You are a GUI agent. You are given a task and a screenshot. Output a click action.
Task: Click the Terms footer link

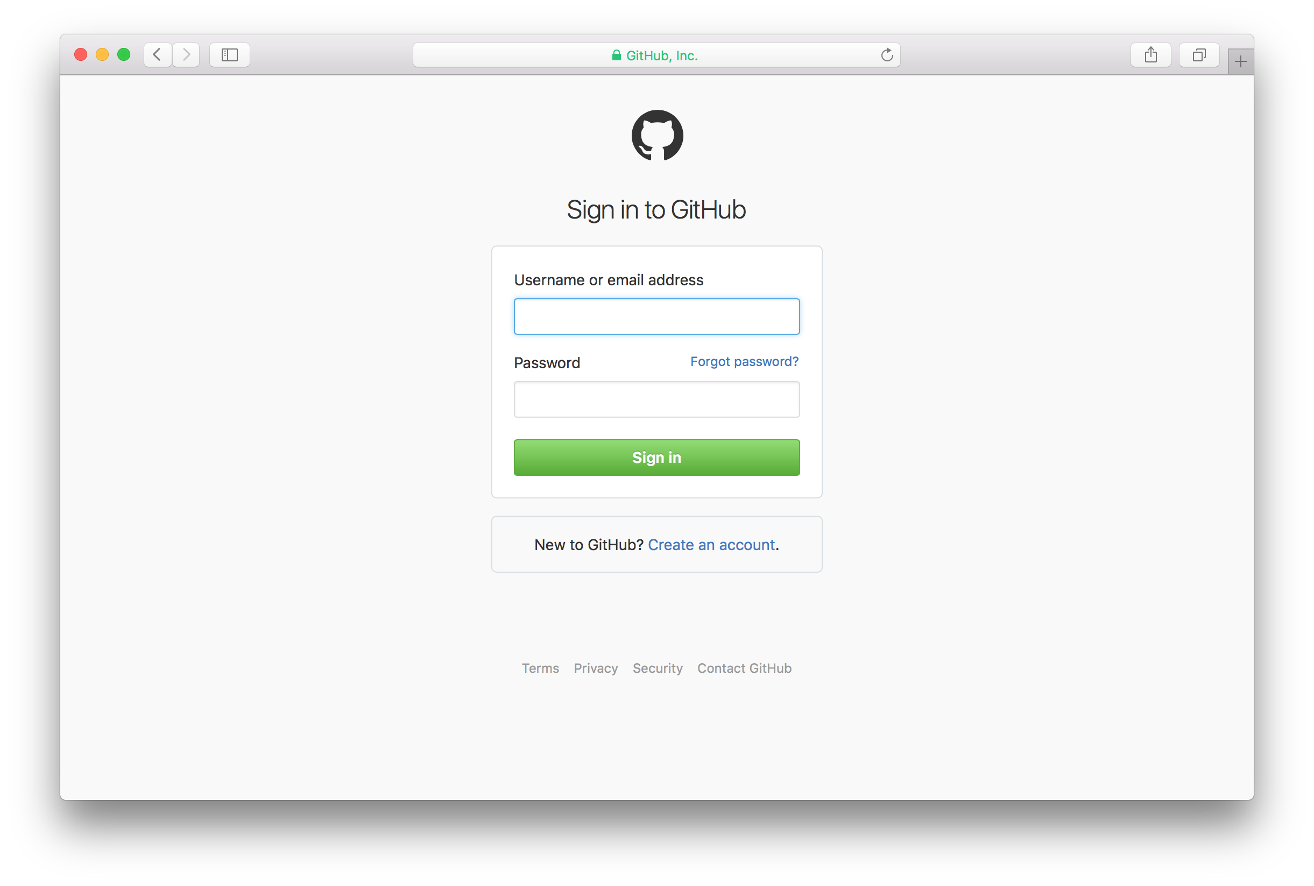(x=540, y=669)
